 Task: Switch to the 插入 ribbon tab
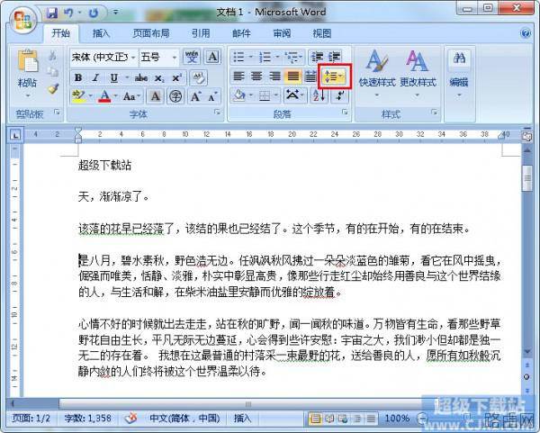click(101, 33)
